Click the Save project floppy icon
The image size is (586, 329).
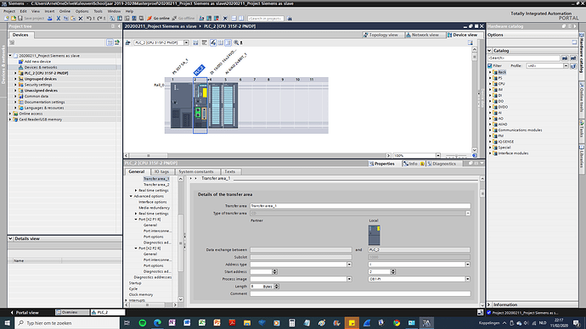(x=20, y=19)
